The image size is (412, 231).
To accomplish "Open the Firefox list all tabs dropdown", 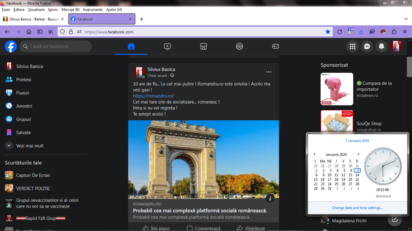I will (406, 19).
